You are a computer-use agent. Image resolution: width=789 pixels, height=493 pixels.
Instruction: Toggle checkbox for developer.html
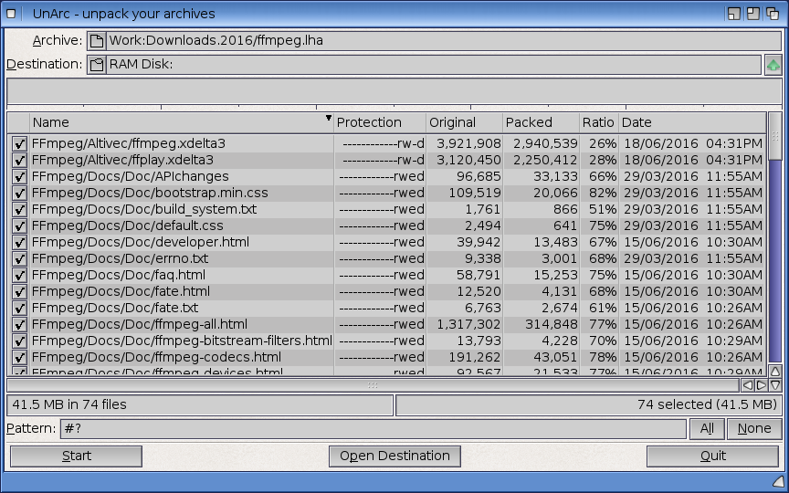(x=19, y=242)
